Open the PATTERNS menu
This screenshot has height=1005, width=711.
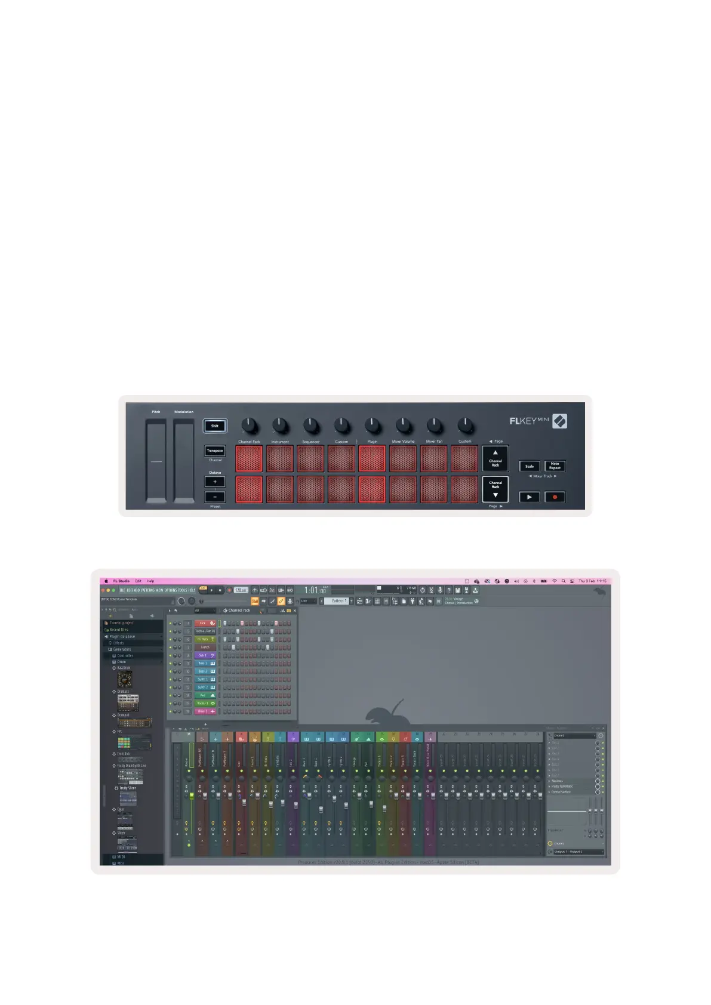coord(148,590)
